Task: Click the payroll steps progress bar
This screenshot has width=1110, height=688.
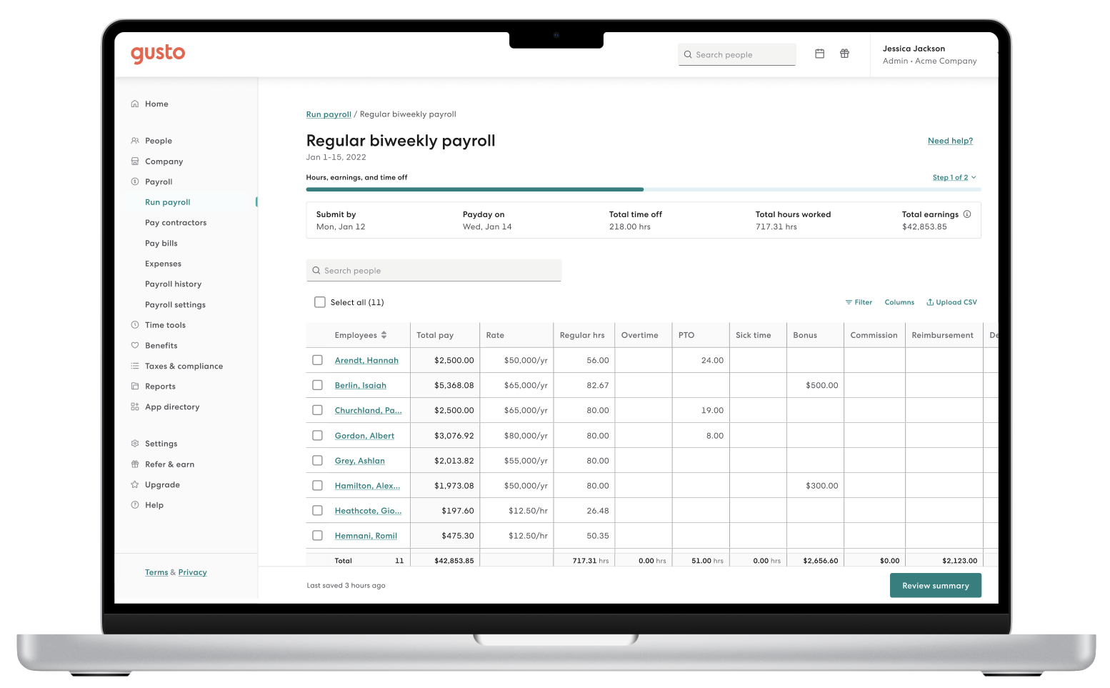Action: pyautogui.click(x=643, y=189)
